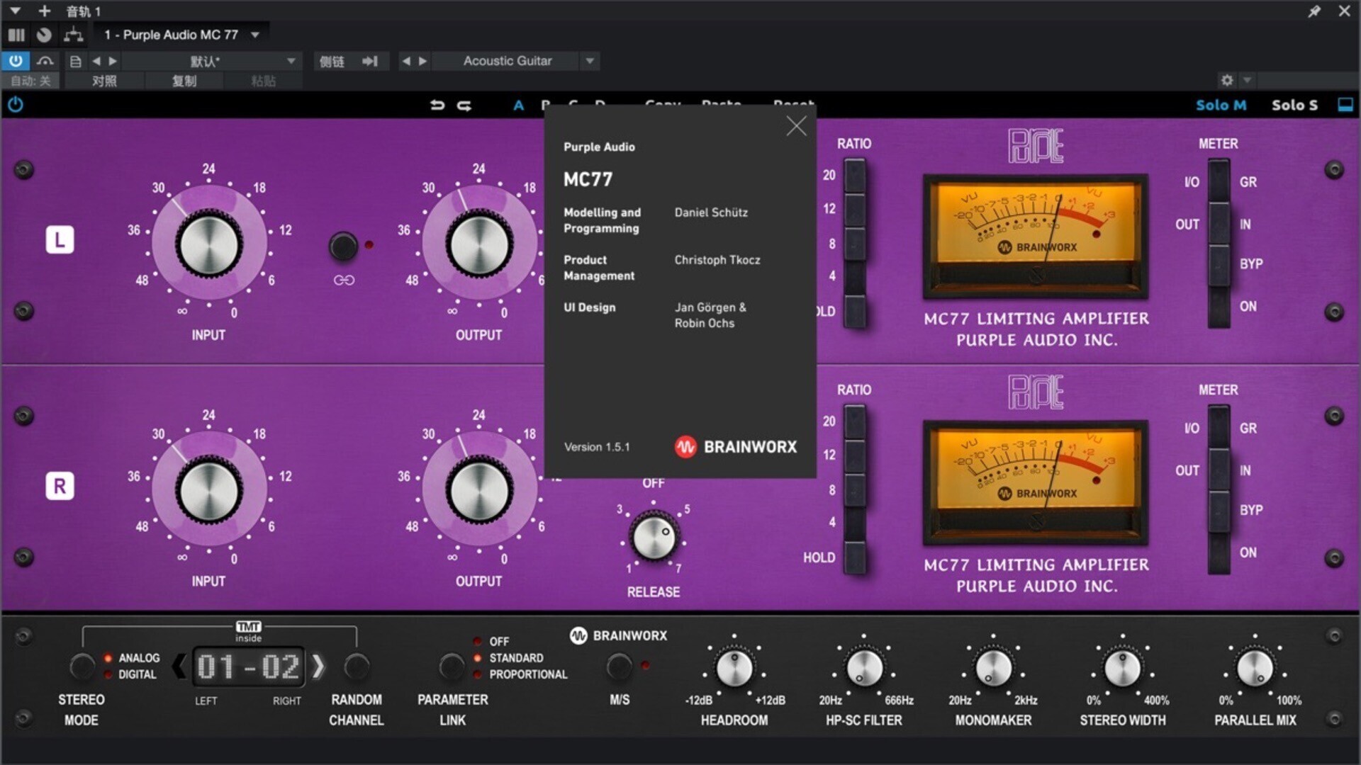
Task: Click the 侧链 sidechain button
Action: pos(332,61)
